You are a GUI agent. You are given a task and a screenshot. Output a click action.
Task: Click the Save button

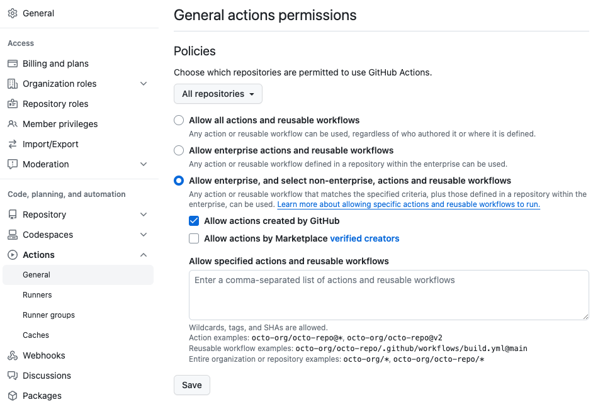click(191, 384)
